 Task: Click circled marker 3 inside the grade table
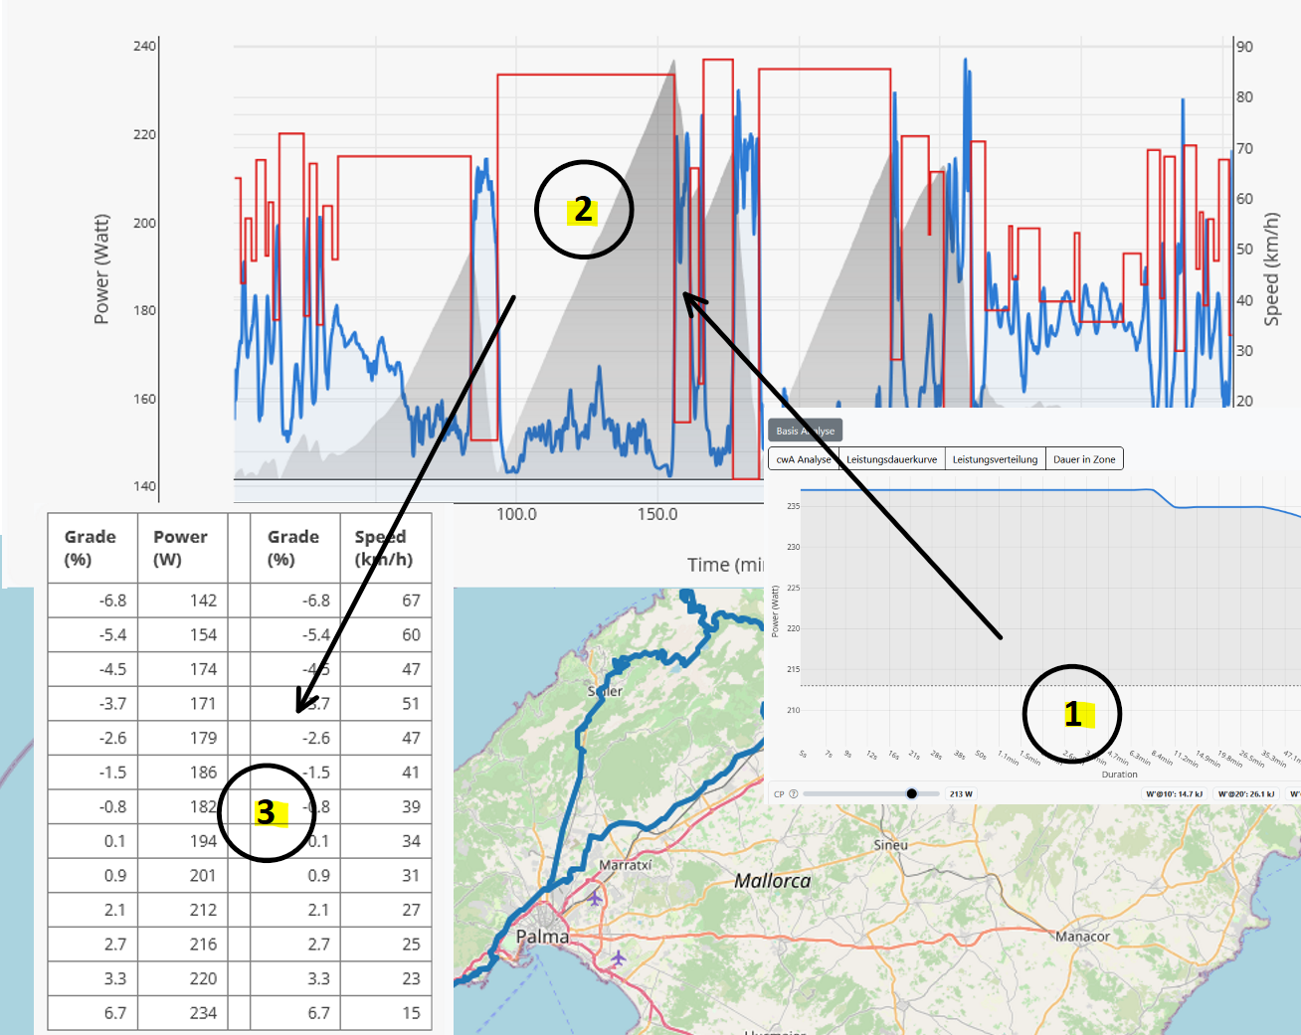click(x=266, y=812)
